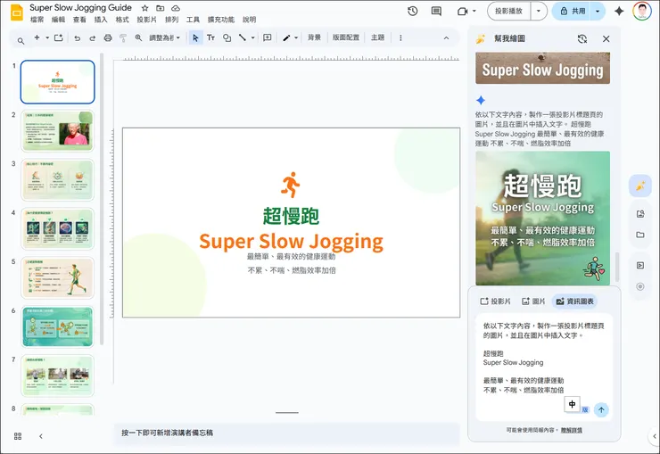
Task: Select the 資訊圖表 tab
Action: coord(574,301)
